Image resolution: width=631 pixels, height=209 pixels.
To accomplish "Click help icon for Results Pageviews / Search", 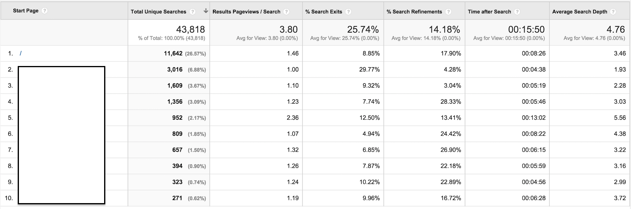I will click(286, 12).
